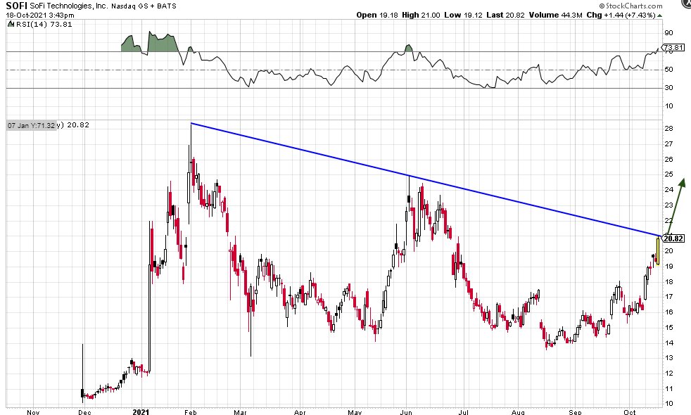
Task: Click the 26 price axis label
Action: pos(668,160)
